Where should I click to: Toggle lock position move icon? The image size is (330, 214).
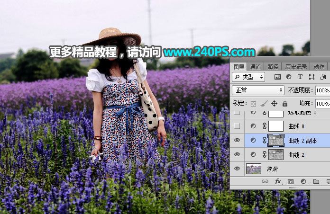click(x=274, y=103)
